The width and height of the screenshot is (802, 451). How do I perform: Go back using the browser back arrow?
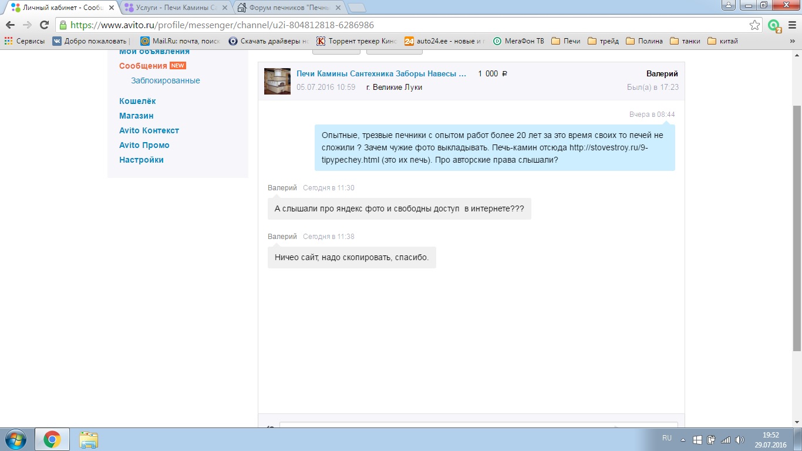[10, 25]
